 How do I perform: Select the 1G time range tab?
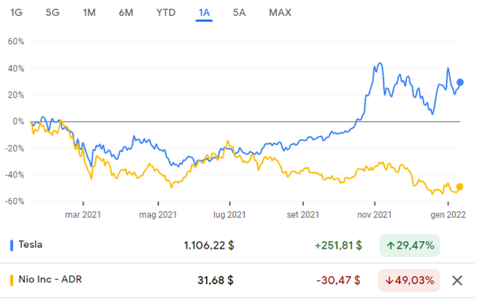point(17,13)
